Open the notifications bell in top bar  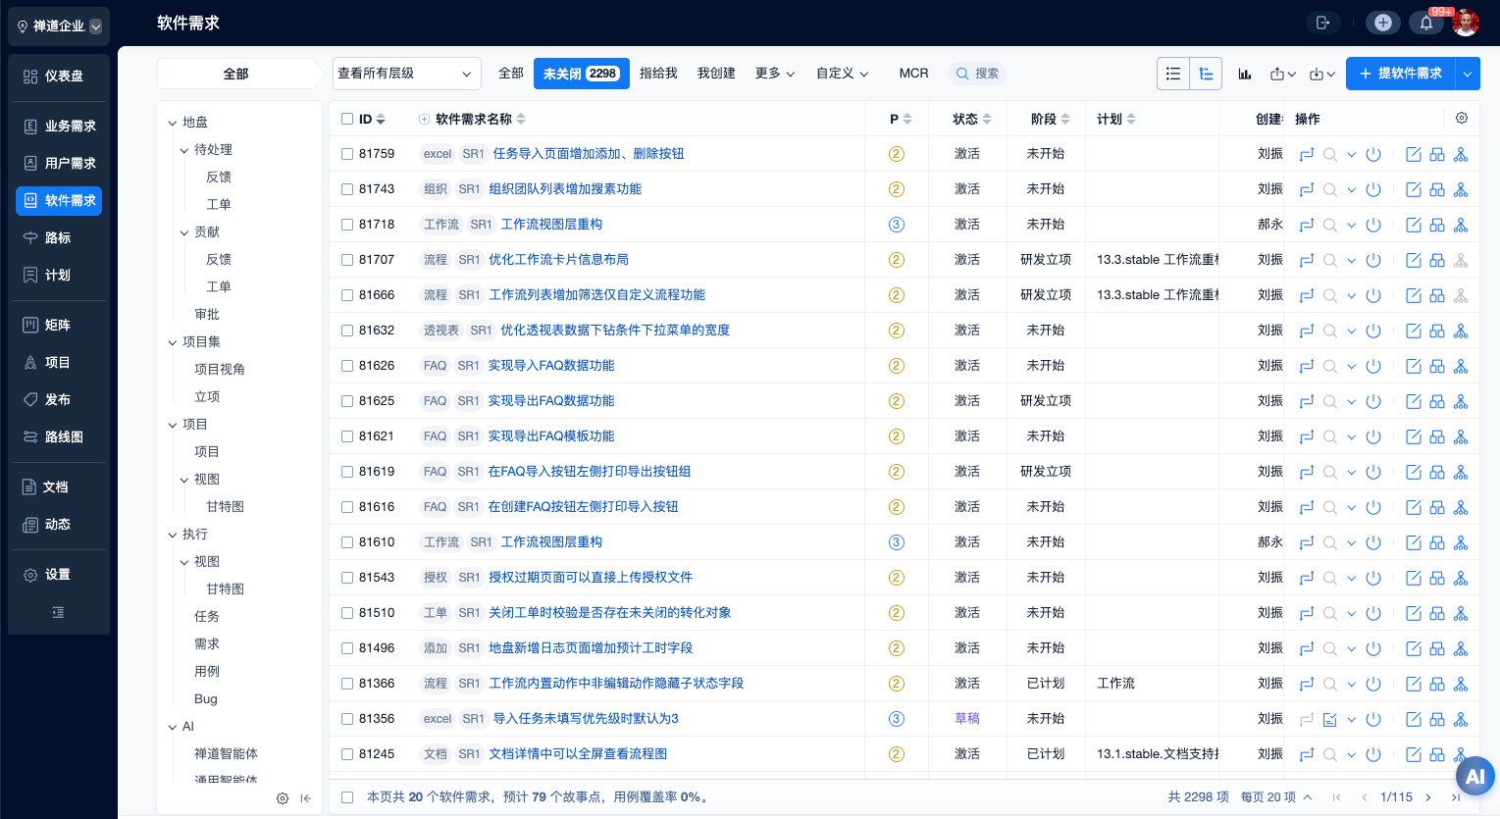click(1426, 23)
